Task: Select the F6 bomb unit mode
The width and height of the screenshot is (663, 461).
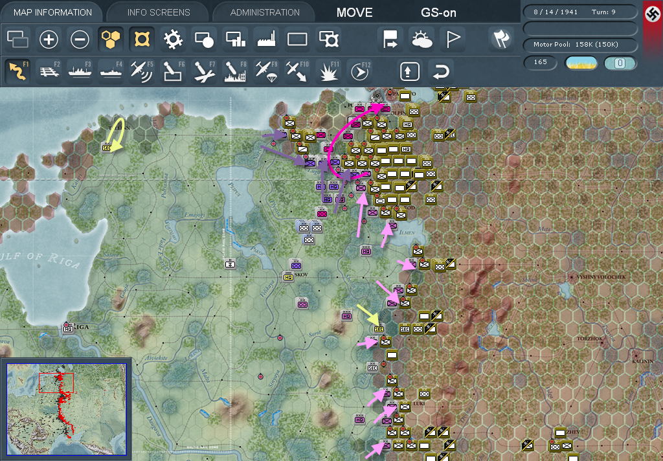Action: (x=173, y=71)
